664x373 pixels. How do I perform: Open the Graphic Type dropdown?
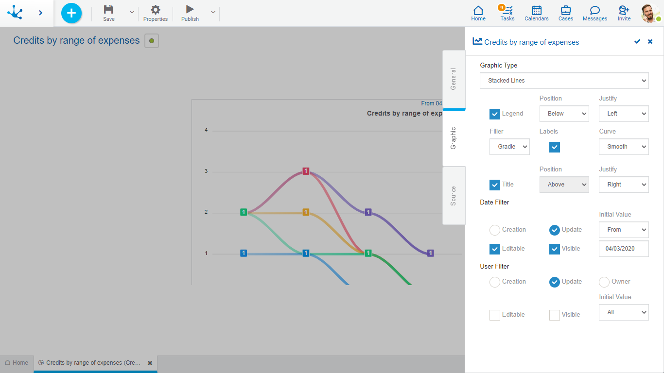click(x=564, y=81)
